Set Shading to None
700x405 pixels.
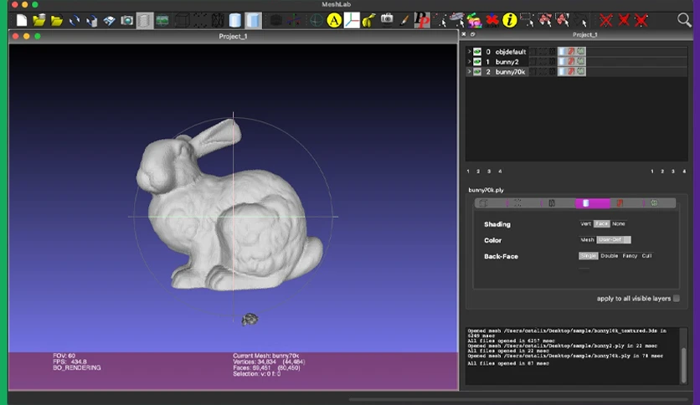(618, 224)
